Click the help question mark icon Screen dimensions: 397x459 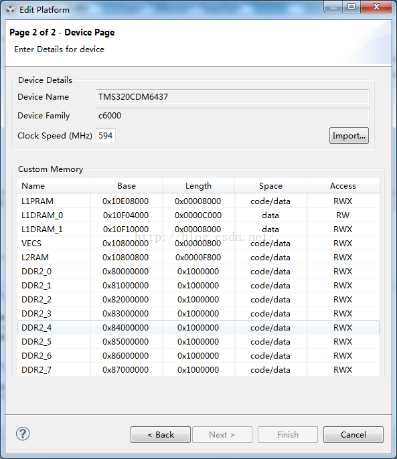click(x=23, y=434)
